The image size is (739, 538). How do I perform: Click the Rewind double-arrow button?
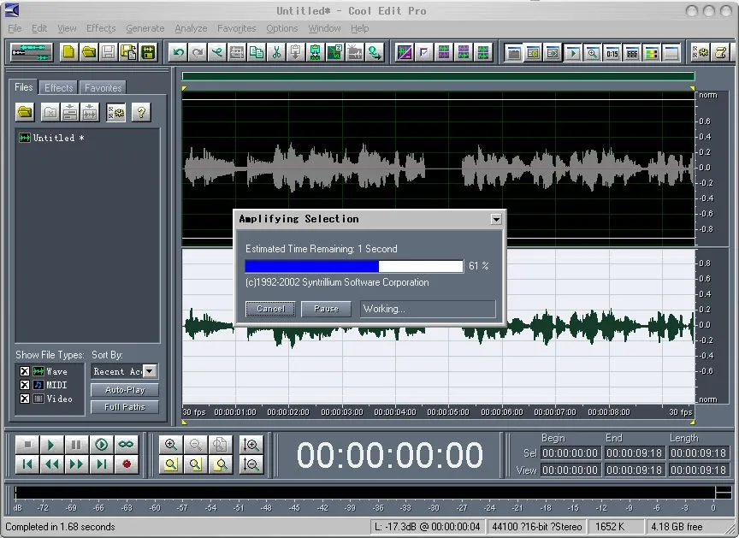[x=51, y=464]
